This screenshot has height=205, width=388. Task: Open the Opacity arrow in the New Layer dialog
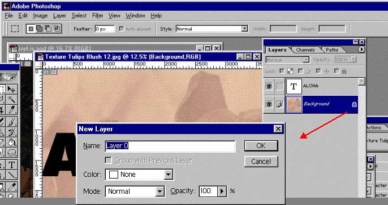(222, 191)
